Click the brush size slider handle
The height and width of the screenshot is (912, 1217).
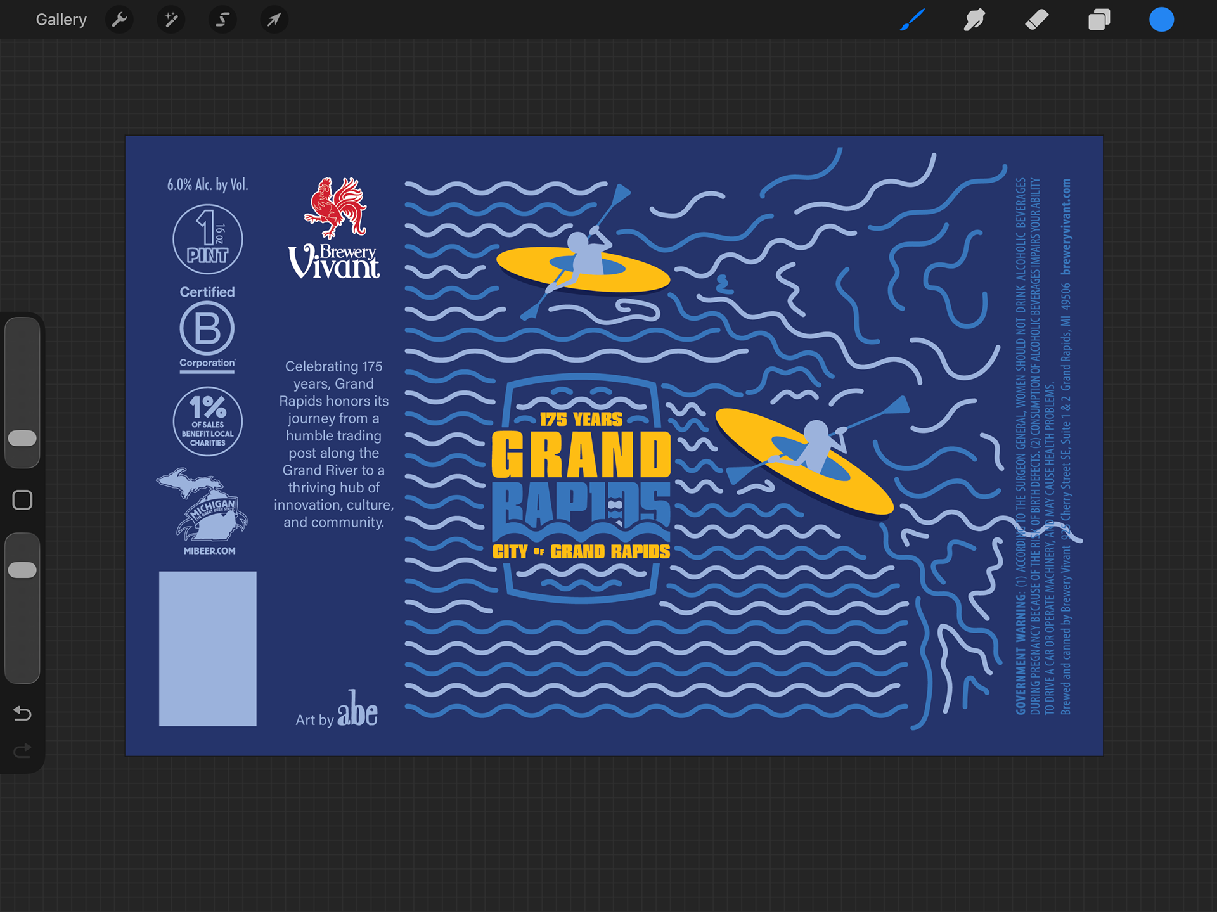point(22,438)
